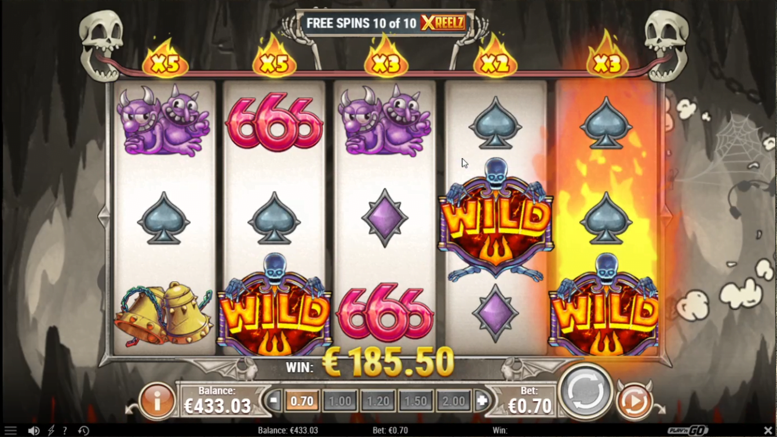Choose the 2.00 bet option
This screenshot has height=437, width=777.
[454, 401]
